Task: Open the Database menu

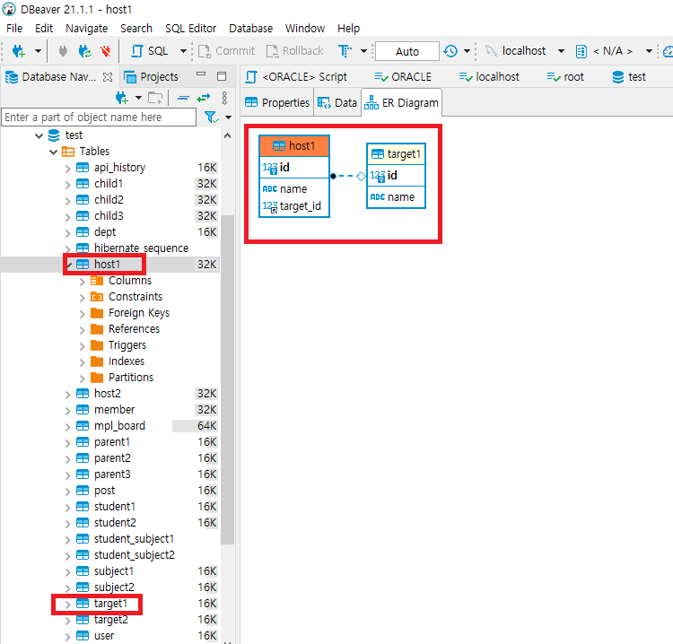Action: click(250, 29)
